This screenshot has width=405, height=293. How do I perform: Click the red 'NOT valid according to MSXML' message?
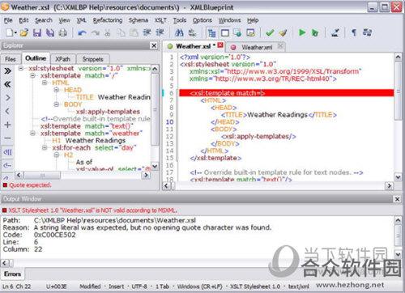point(92,210)
